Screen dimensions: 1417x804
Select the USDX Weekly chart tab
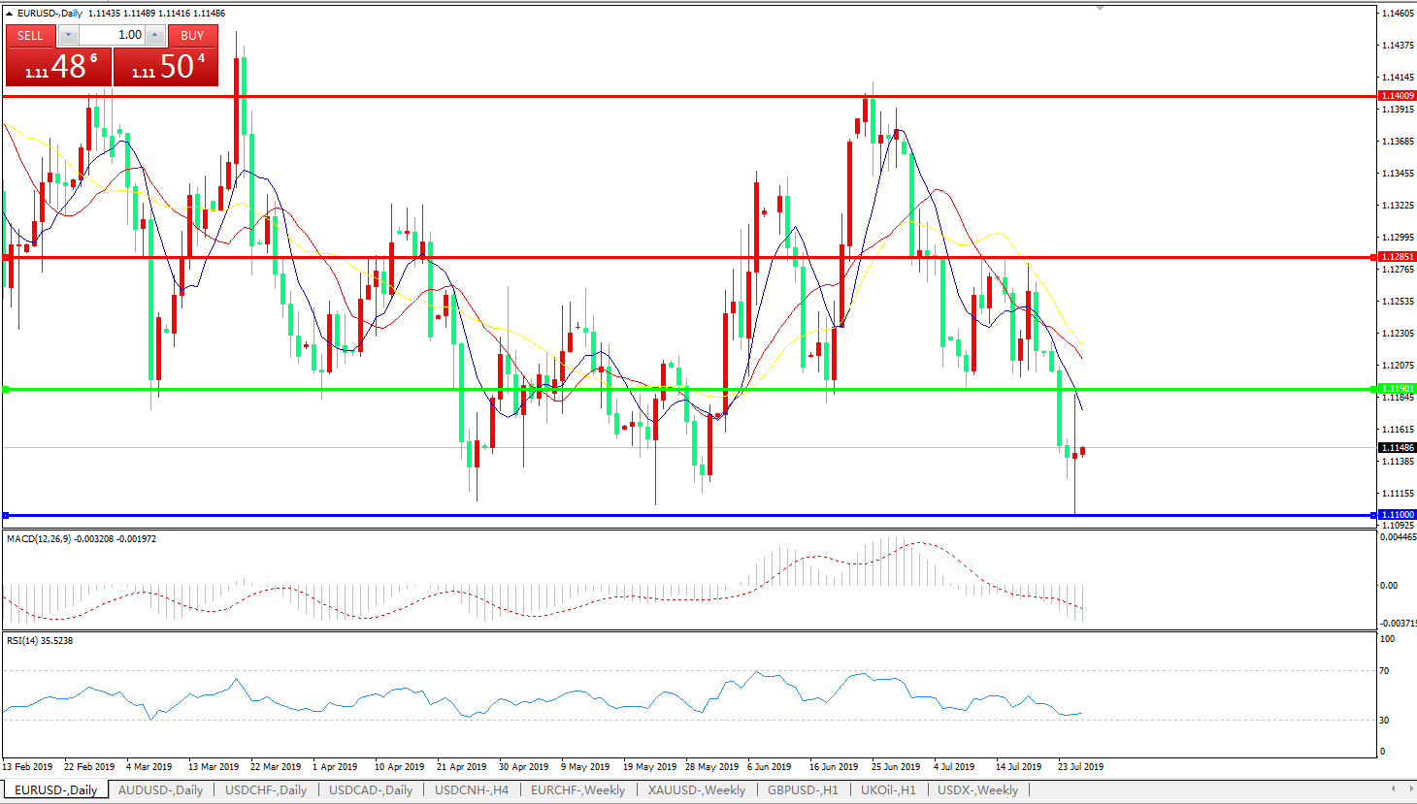[x=977, y=790]
